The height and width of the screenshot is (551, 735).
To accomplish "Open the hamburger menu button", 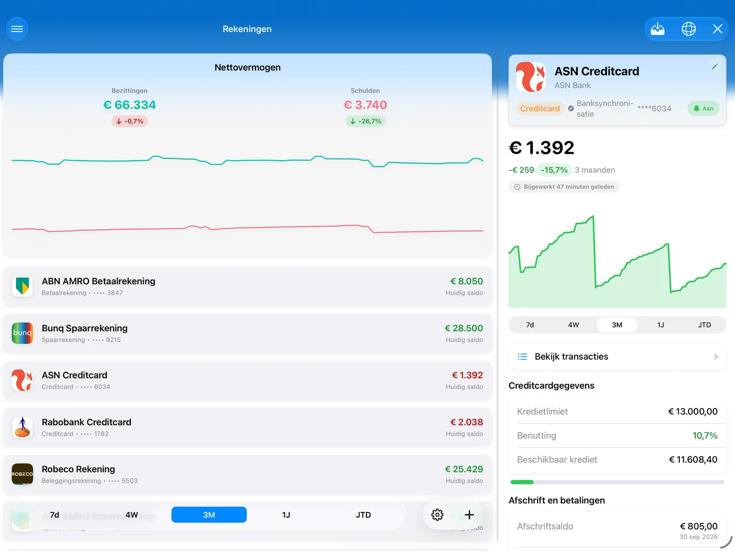I will (17, 29).
